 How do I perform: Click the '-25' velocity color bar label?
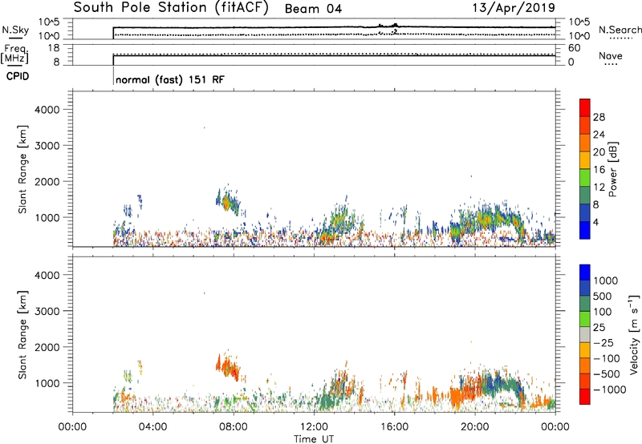[603, 343]
